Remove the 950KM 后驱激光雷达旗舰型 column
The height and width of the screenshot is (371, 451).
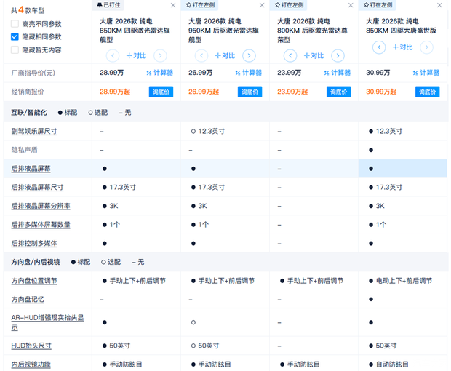click(x=262, y=5)
